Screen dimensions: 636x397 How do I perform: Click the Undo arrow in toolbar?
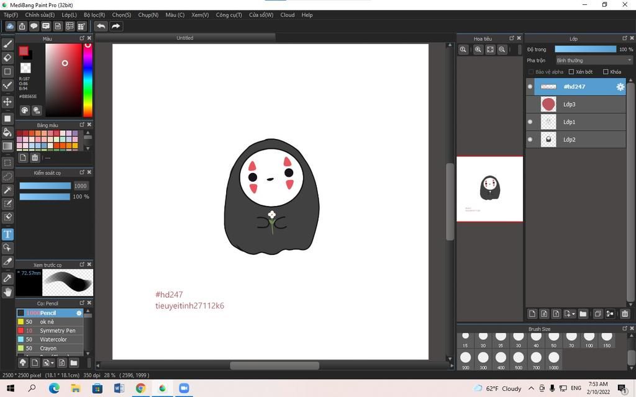point(101,26)
